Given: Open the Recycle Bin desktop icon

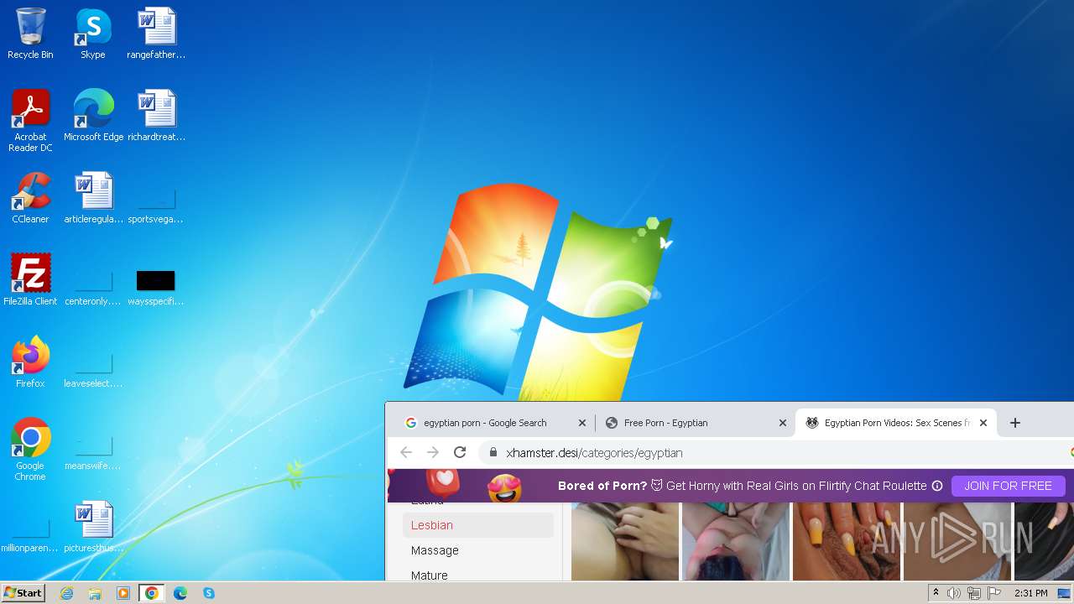Looking at the screenshot, I should tap(30, 34).
